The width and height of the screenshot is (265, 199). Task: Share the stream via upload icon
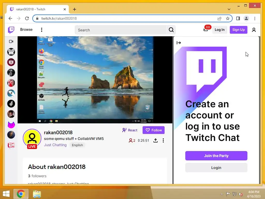(x=156, y=140)
